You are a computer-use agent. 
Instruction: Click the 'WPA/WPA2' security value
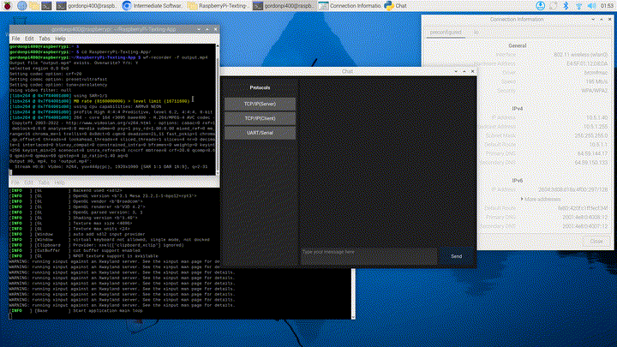point(595,91)
